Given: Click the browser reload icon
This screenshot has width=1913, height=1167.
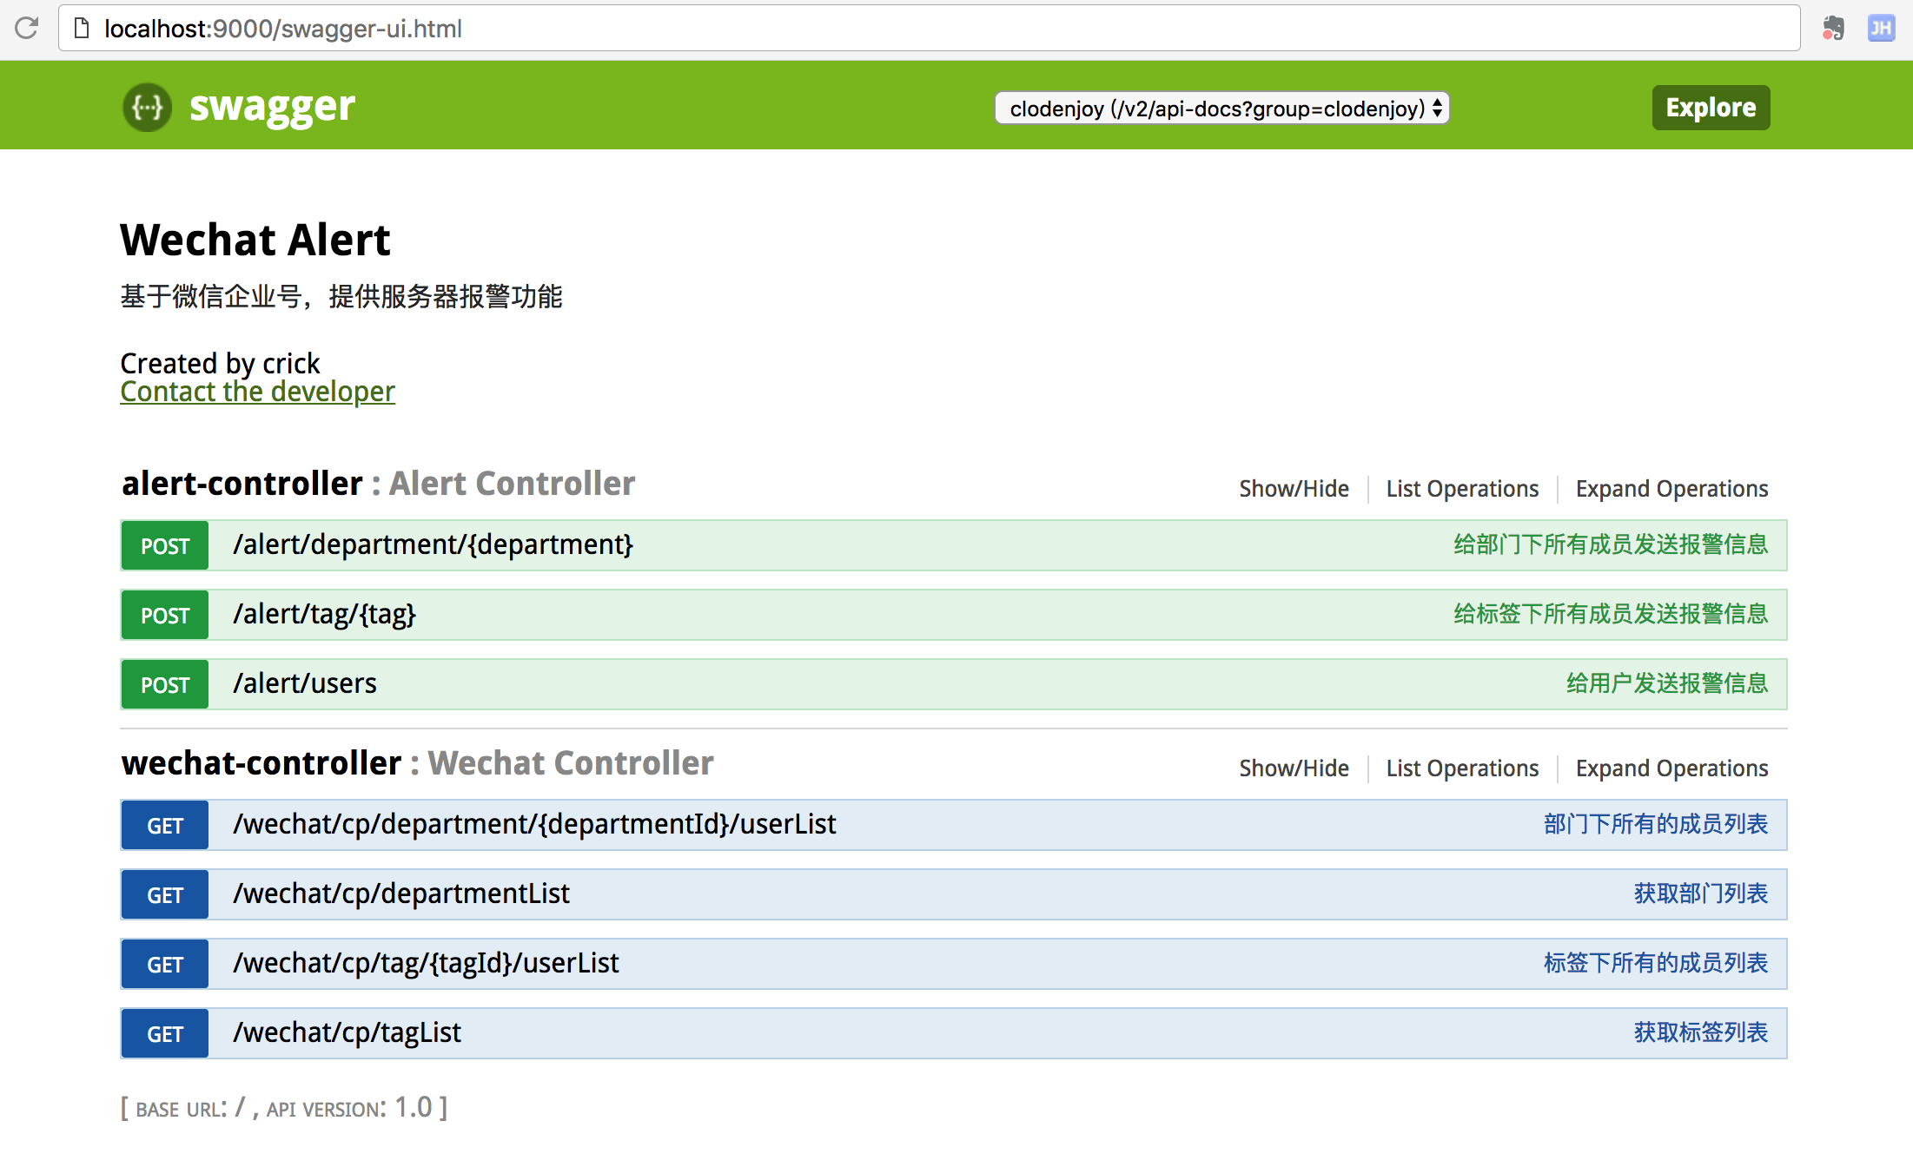Looking at the screenshot, I should (x=27, y=29).
